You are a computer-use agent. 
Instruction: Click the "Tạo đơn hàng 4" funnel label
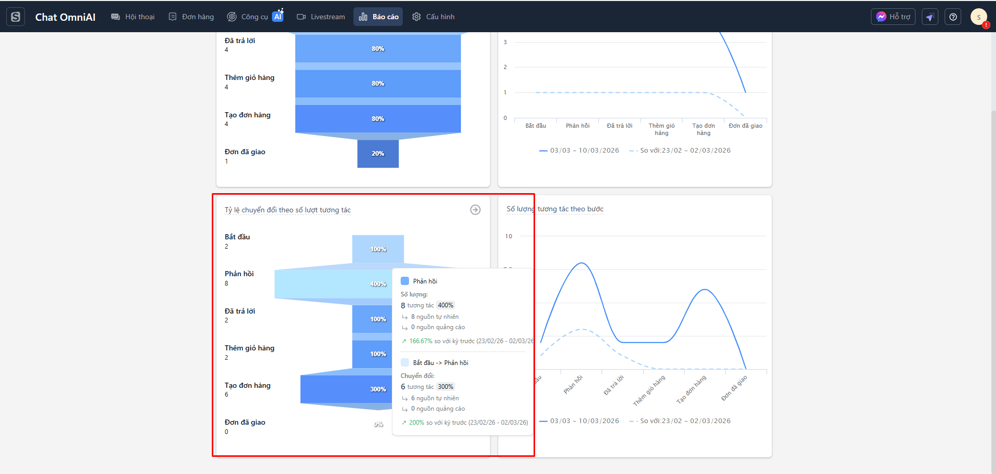point(248,119)
